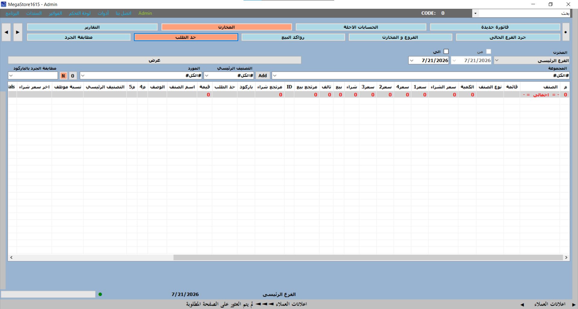Check the من date checkbox
Screen dimensions: 578x309
coord(489,51)
